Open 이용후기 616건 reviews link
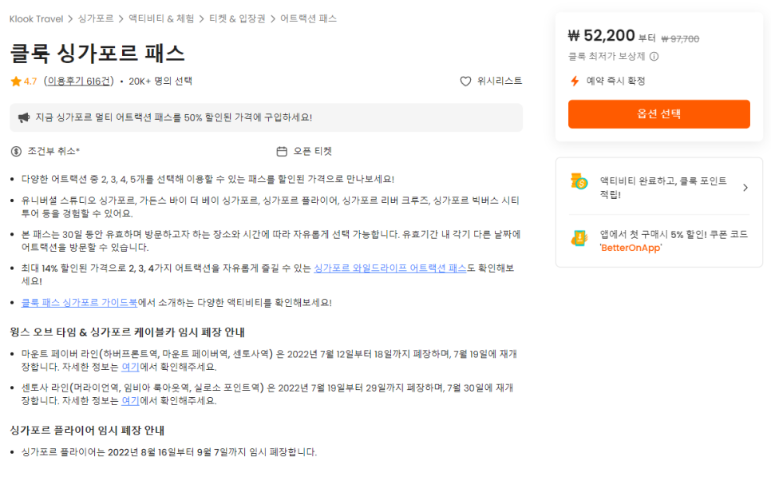Viewport: 771px width, 481px height. pyautogui.click(x=79, y=81)
